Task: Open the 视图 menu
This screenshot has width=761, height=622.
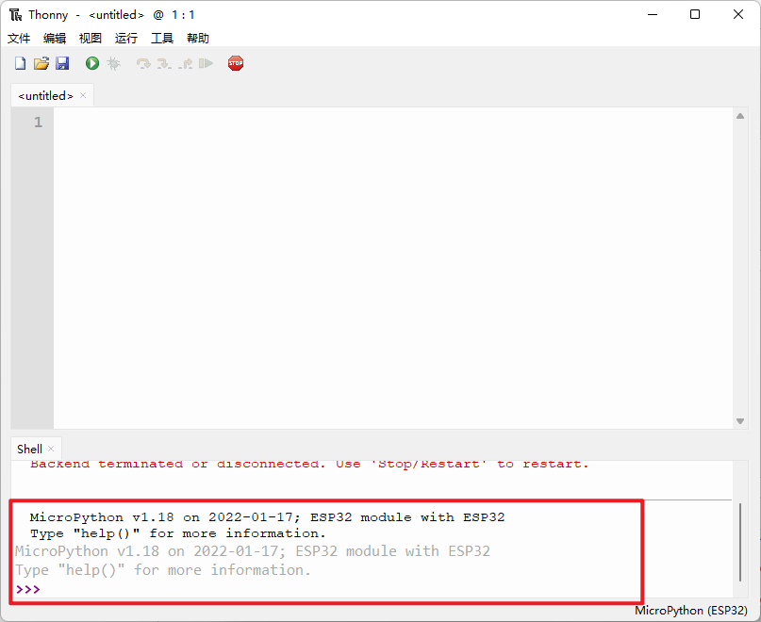Action: (91, 38)
